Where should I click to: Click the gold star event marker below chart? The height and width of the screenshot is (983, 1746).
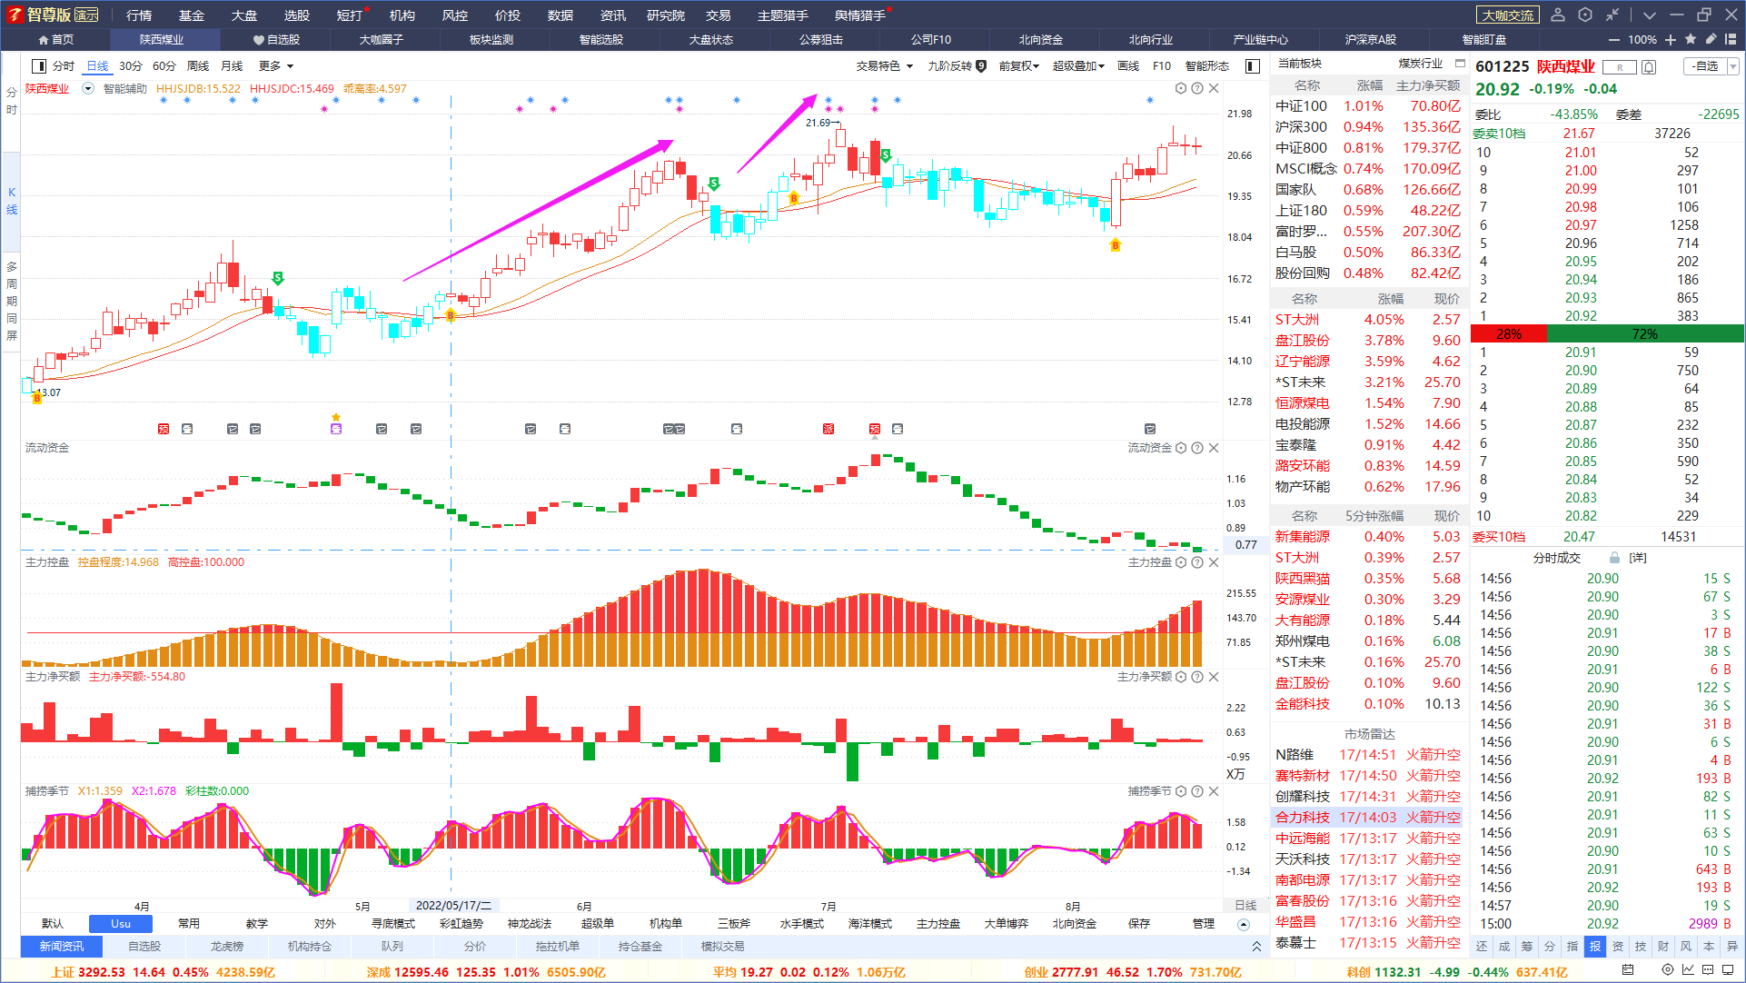click(x=336, y=418)
